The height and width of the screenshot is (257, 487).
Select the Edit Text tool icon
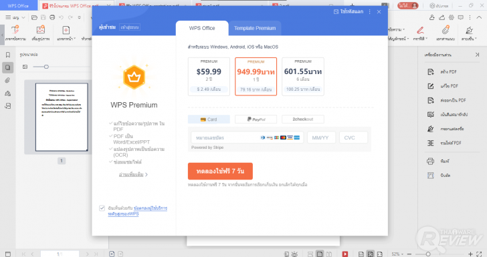coord(15,30)
